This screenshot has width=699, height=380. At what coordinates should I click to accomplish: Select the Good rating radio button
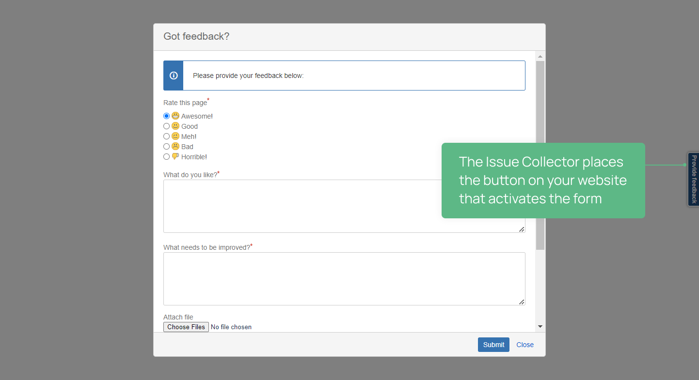(167, 126)
